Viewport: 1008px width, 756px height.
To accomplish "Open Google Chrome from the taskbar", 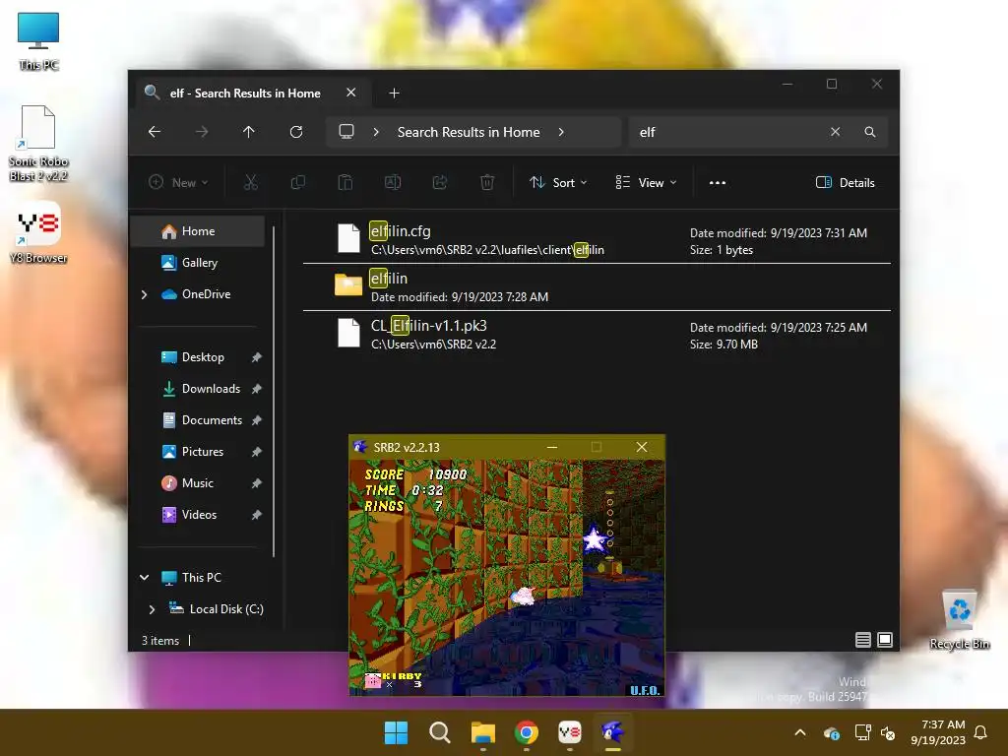I will 527,732.
